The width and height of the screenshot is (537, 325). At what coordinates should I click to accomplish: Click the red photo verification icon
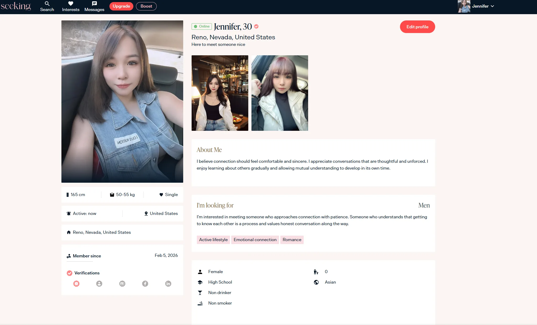click(76, 284)
